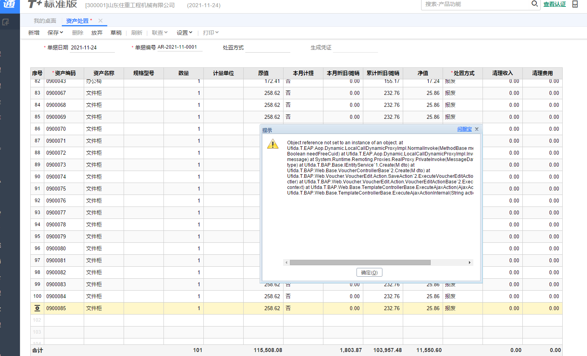Select asset code cell 0900084
Image resolution: width=587 pixels, height=356 pixels.
pos(64,296)
